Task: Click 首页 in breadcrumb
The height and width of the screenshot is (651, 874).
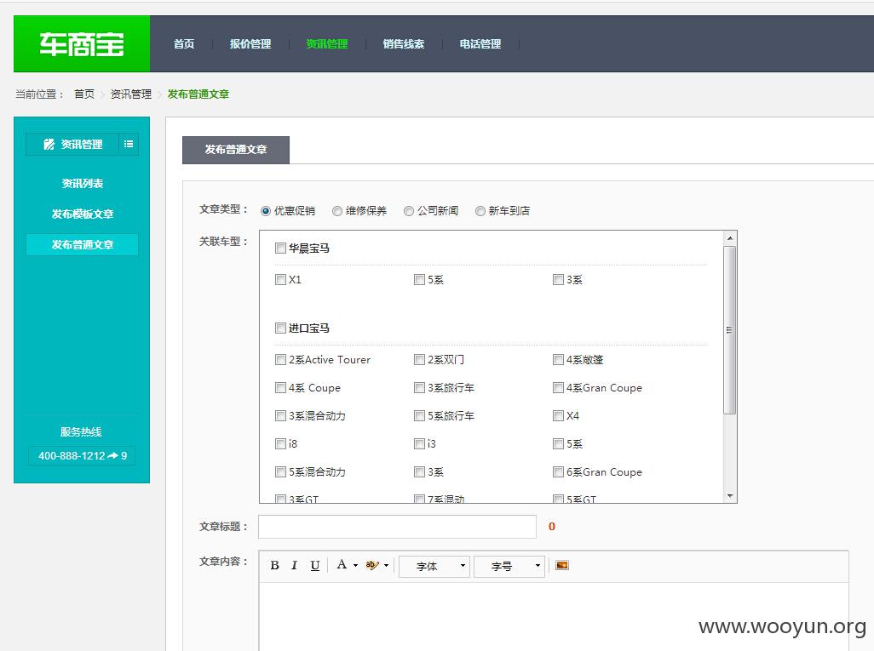Action: pos(84,94)
